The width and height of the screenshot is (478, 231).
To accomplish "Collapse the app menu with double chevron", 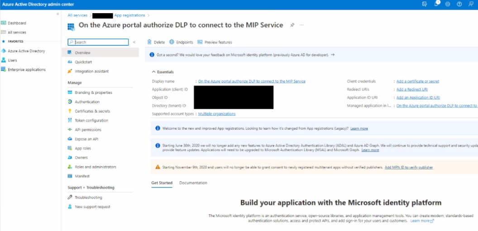I will (134, 42).
